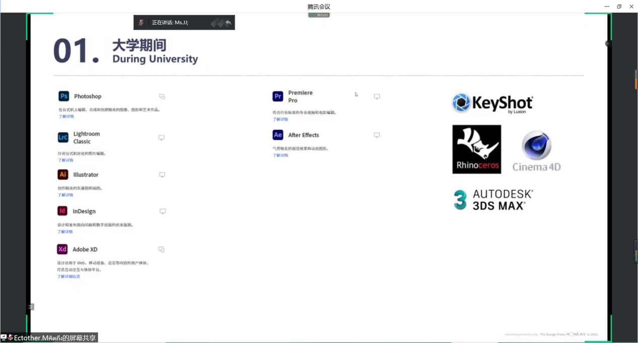Click the Illustrator Ai icon
The width and height of the screenshot is (638, 343).
click(62, 175)
